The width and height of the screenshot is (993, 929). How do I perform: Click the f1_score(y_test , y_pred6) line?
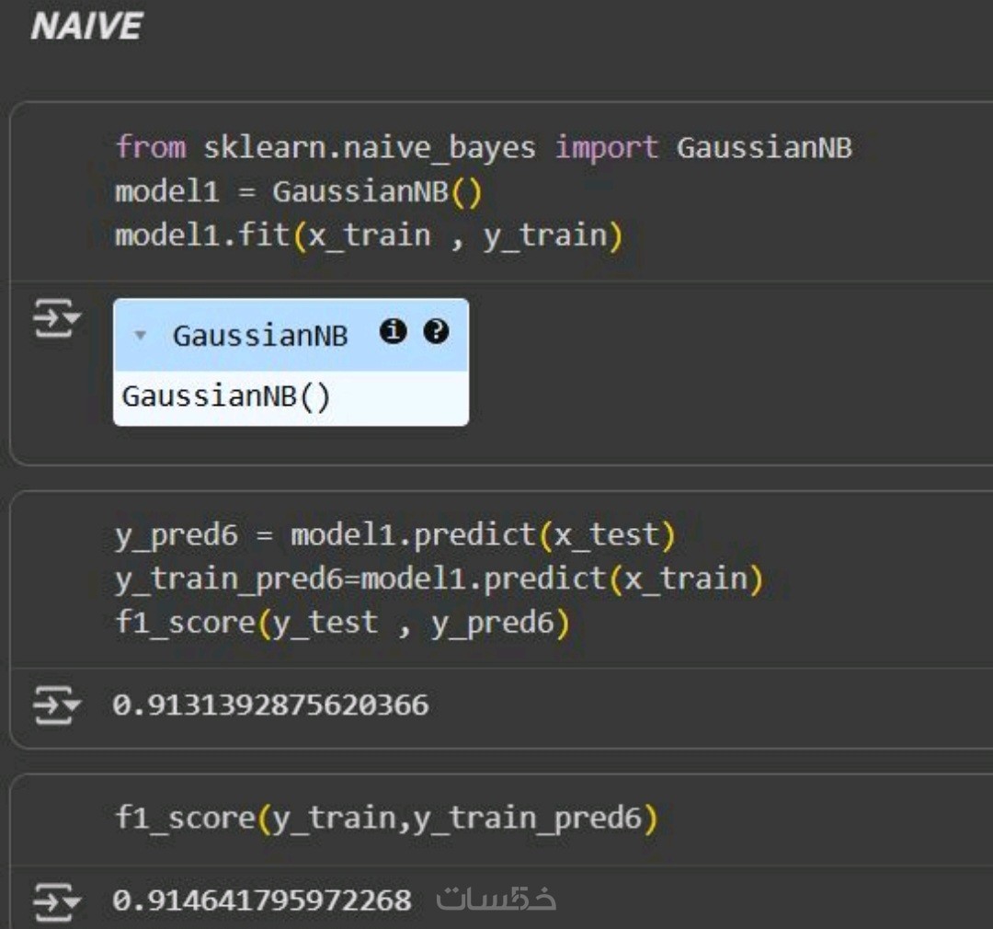click(342, 623)
